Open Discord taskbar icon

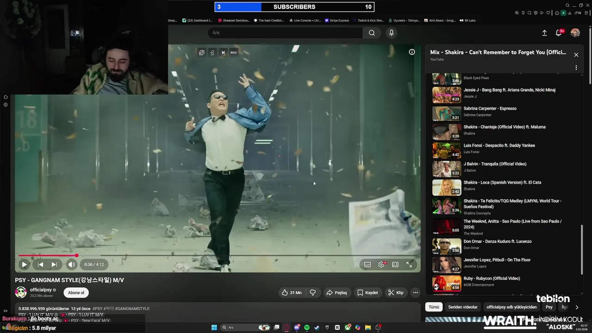click(x=297, y=327)
